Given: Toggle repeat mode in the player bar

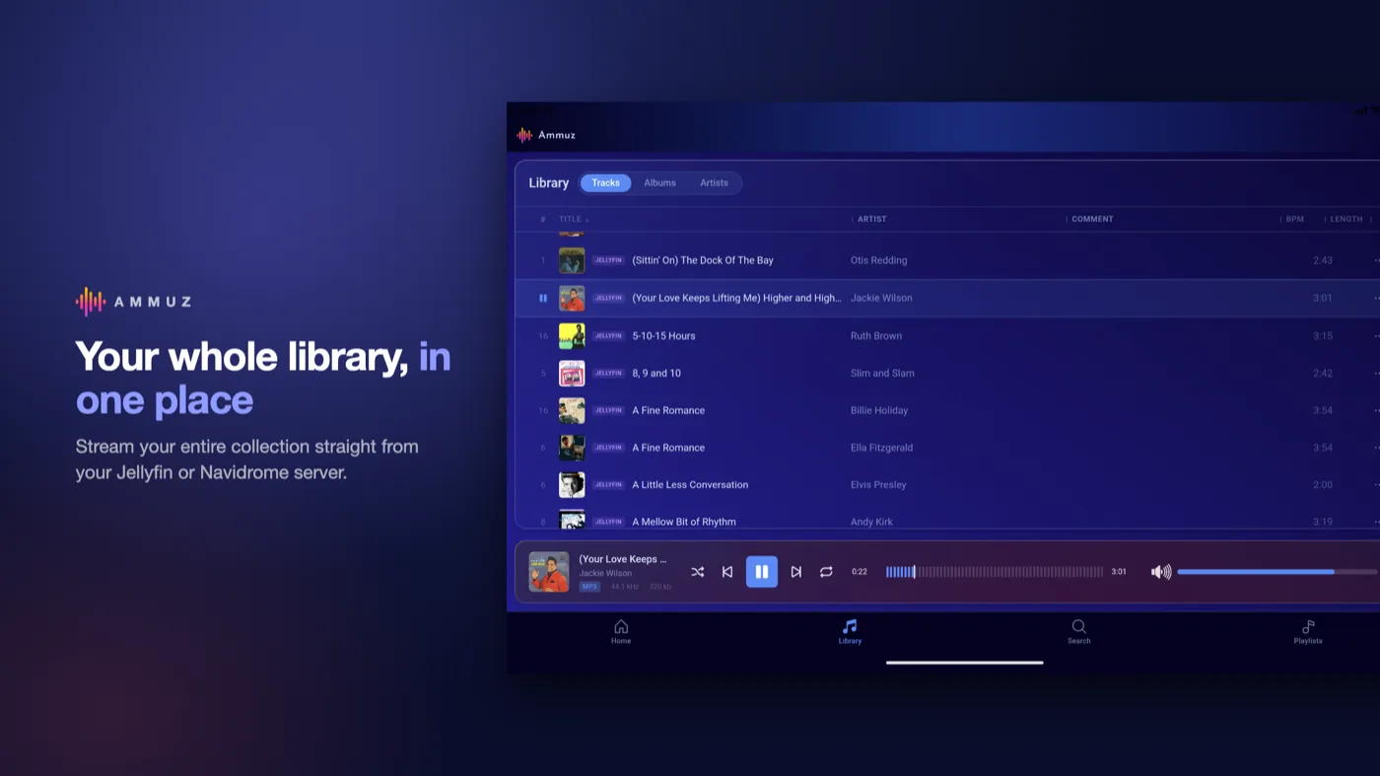Looking at the screenshot, I should (x=826, y=572).
